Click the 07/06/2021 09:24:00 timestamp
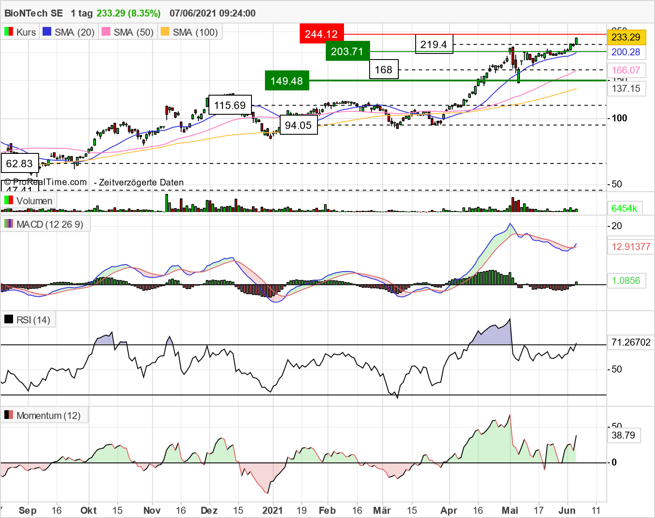Screen dimensions: 655x518 coord(211,13)
